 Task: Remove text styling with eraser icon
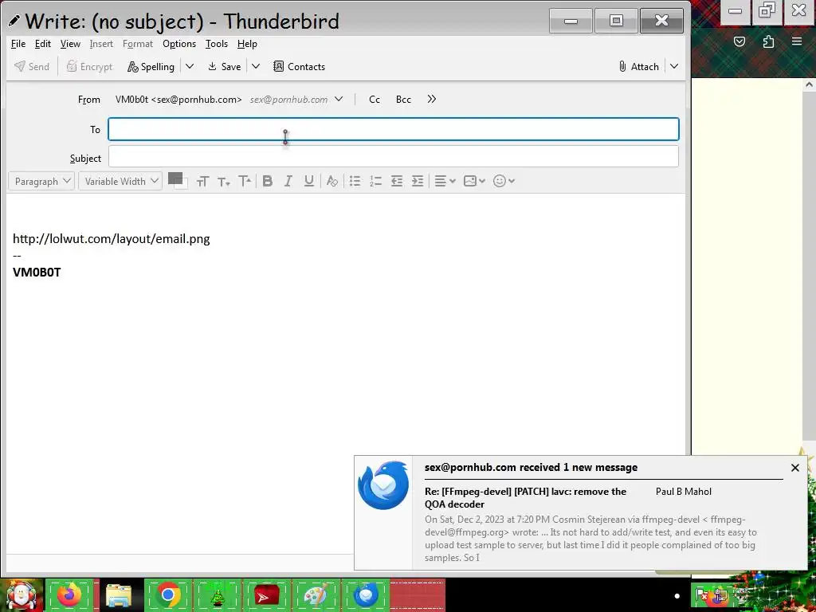click(332, 181)
